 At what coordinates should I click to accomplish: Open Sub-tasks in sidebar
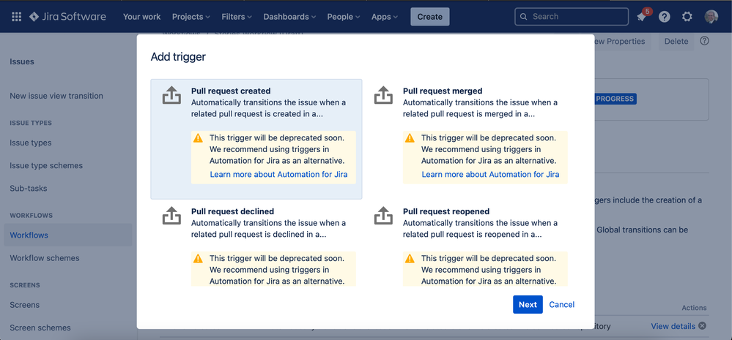click(x=29, y=189)
